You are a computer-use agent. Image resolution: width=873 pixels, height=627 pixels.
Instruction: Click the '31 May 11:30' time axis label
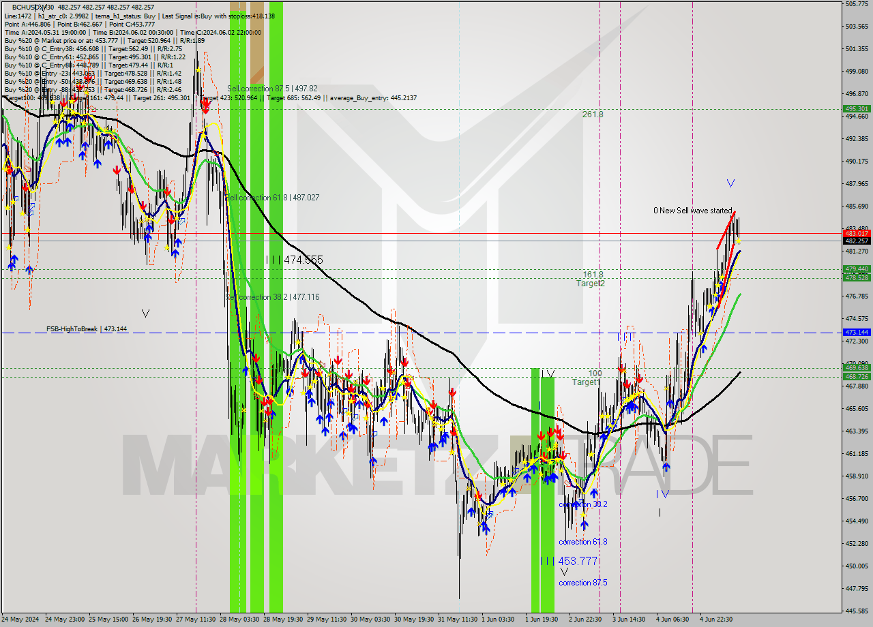click(x=458, y=620)
